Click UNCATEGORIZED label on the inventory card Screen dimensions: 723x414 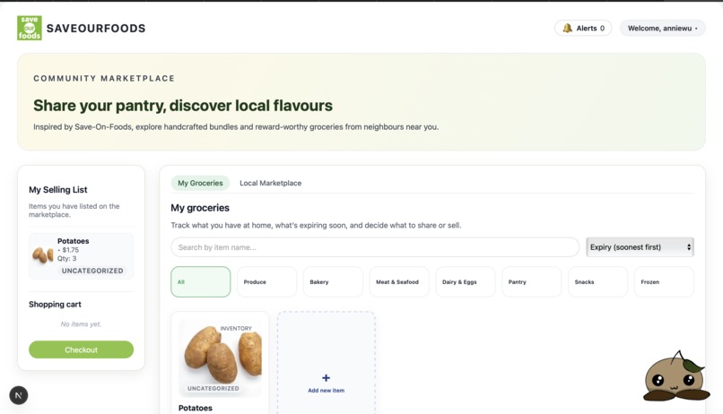click(x=213, y=388)
